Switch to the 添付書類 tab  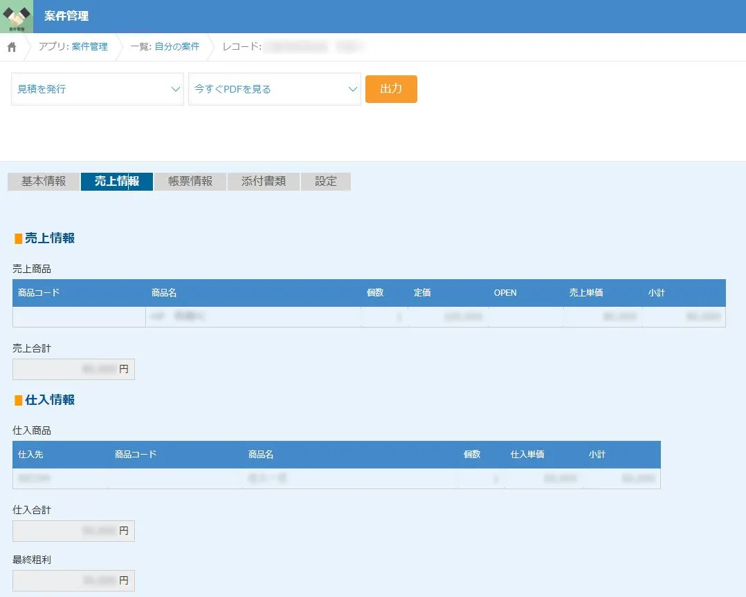(x=264, y=182)
